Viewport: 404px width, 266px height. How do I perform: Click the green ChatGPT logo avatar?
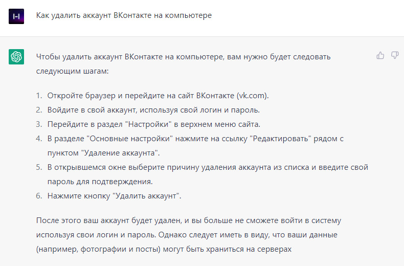(x=16, y=56)
